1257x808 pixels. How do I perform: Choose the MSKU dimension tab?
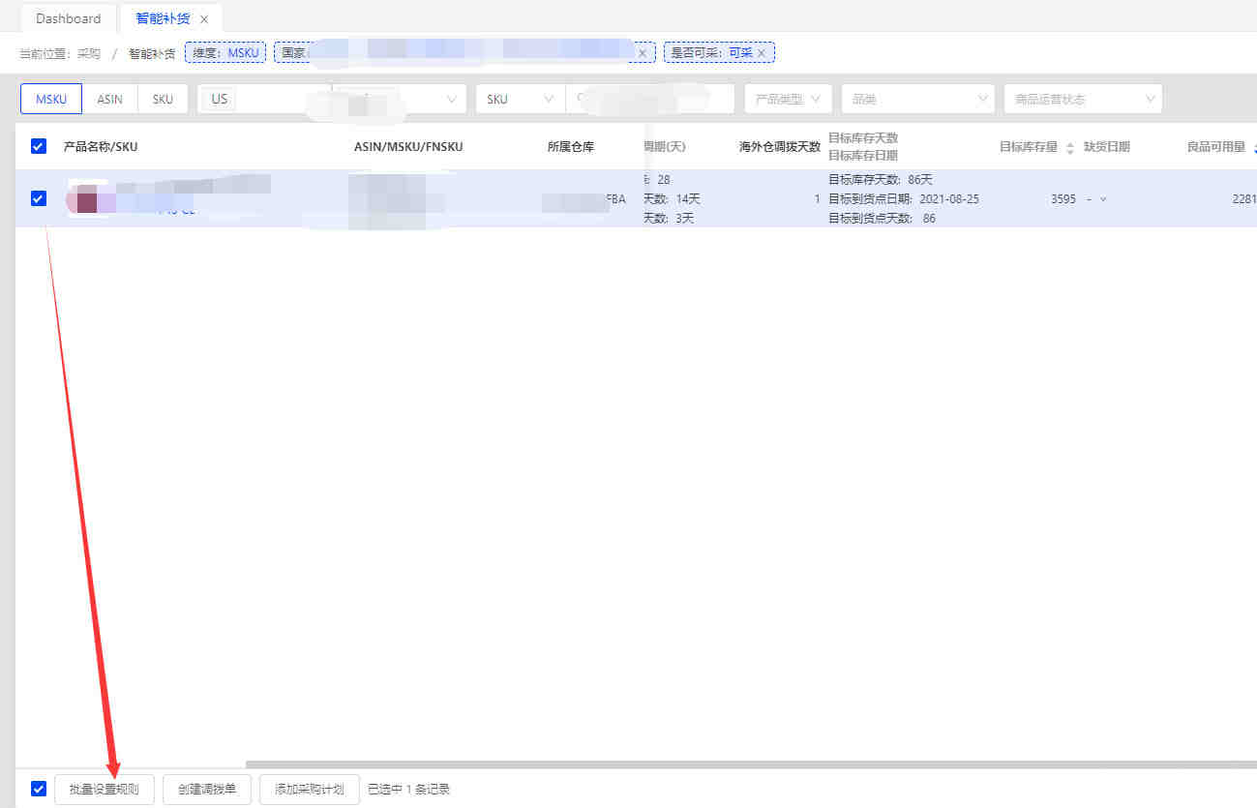(x=51, y=99)
